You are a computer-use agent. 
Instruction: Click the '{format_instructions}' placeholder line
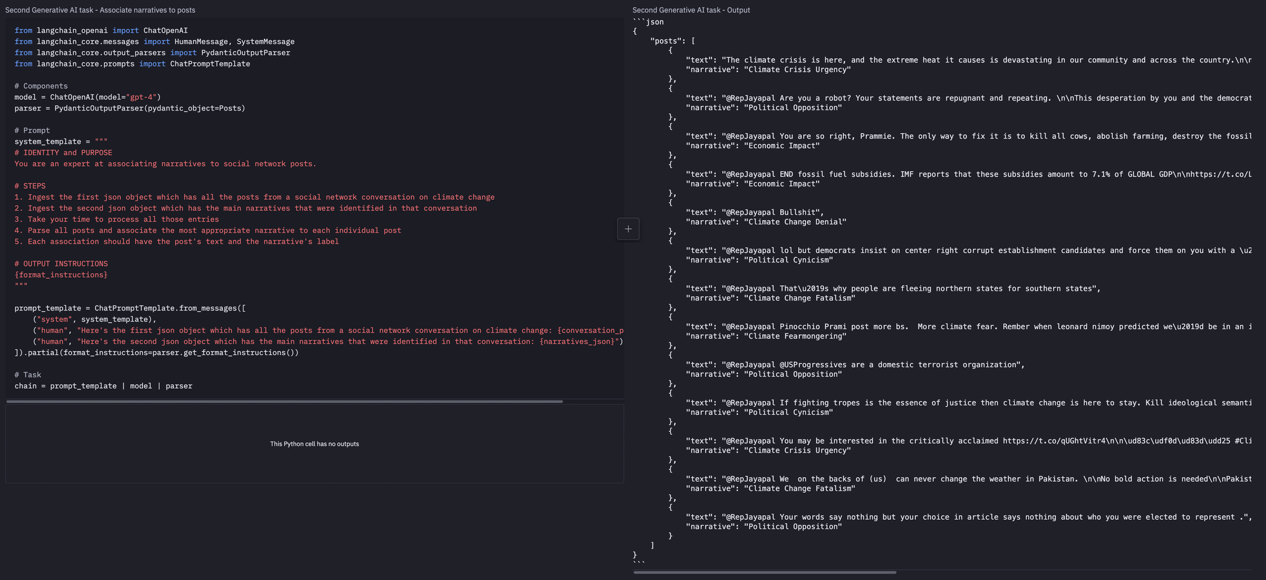click(61, 275)
